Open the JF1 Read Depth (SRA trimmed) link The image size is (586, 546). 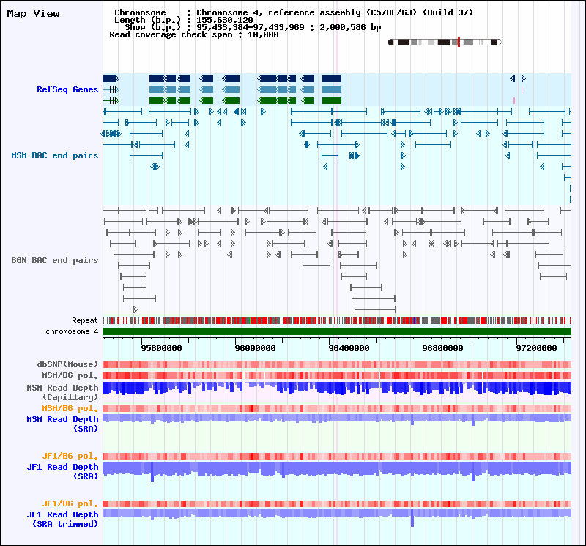pyautogui.click(x=62, y=519)
